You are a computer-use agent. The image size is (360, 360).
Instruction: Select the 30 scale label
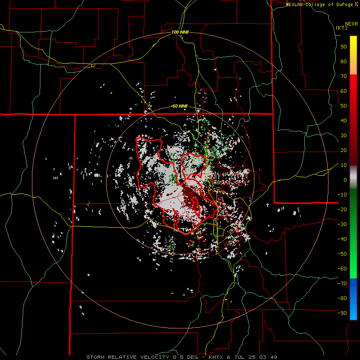[344, 136]
